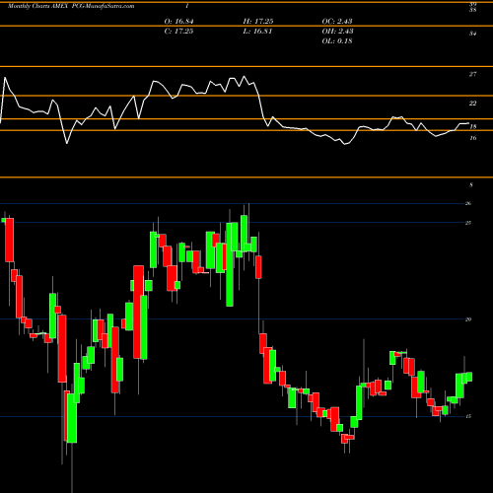Click the '18' upper axis label
The image size is (493, 493).
point(473,127)
